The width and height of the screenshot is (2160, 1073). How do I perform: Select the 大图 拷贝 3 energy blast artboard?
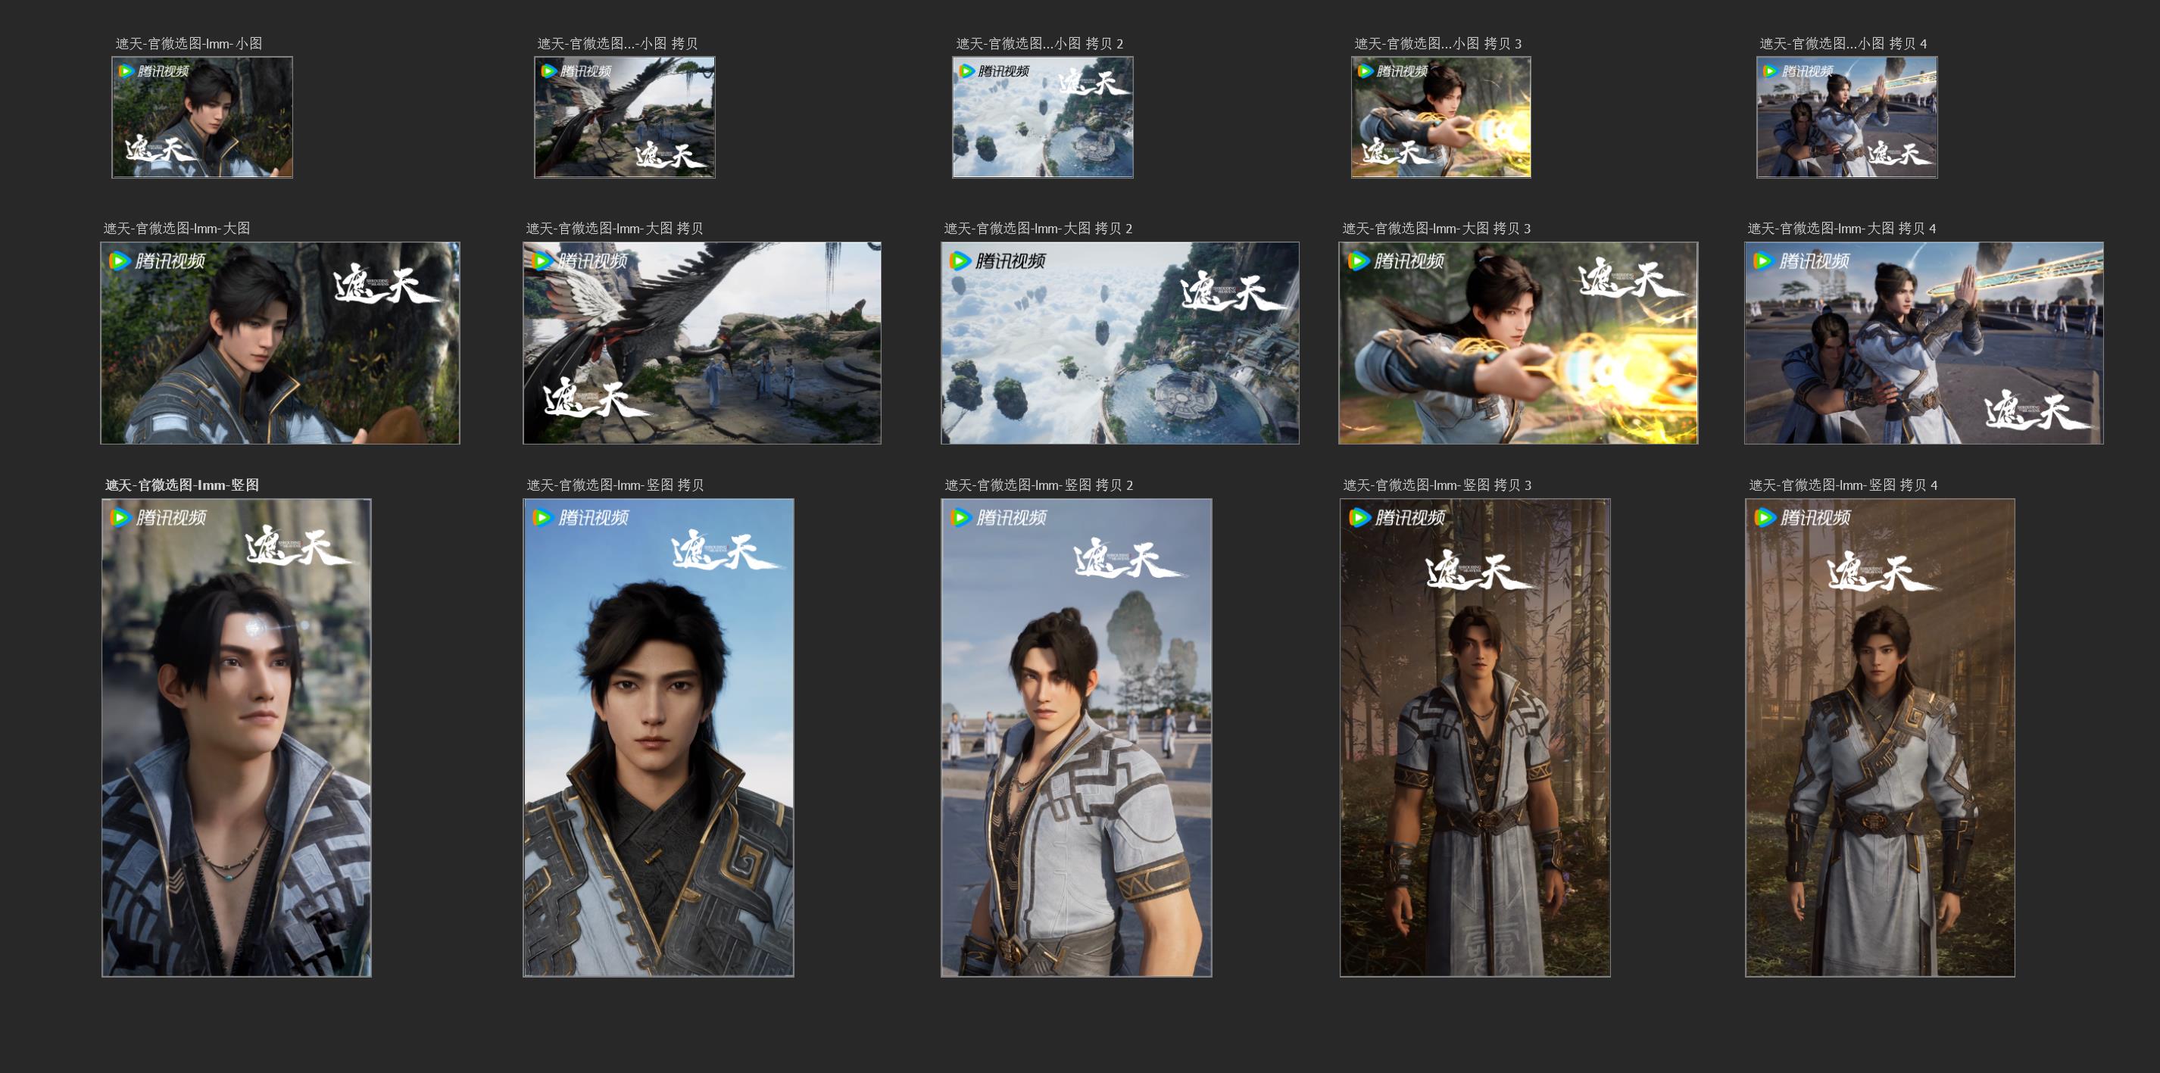tap(1518, 343)
